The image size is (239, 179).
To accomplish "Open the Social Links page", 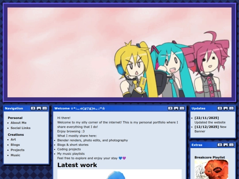I will point(20,128).
